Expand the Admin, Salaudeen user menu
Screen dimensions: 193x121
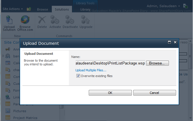click(163, 6)
